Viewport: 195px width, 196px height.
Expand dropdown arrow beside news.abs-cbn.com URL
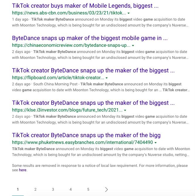coord(129,13)
